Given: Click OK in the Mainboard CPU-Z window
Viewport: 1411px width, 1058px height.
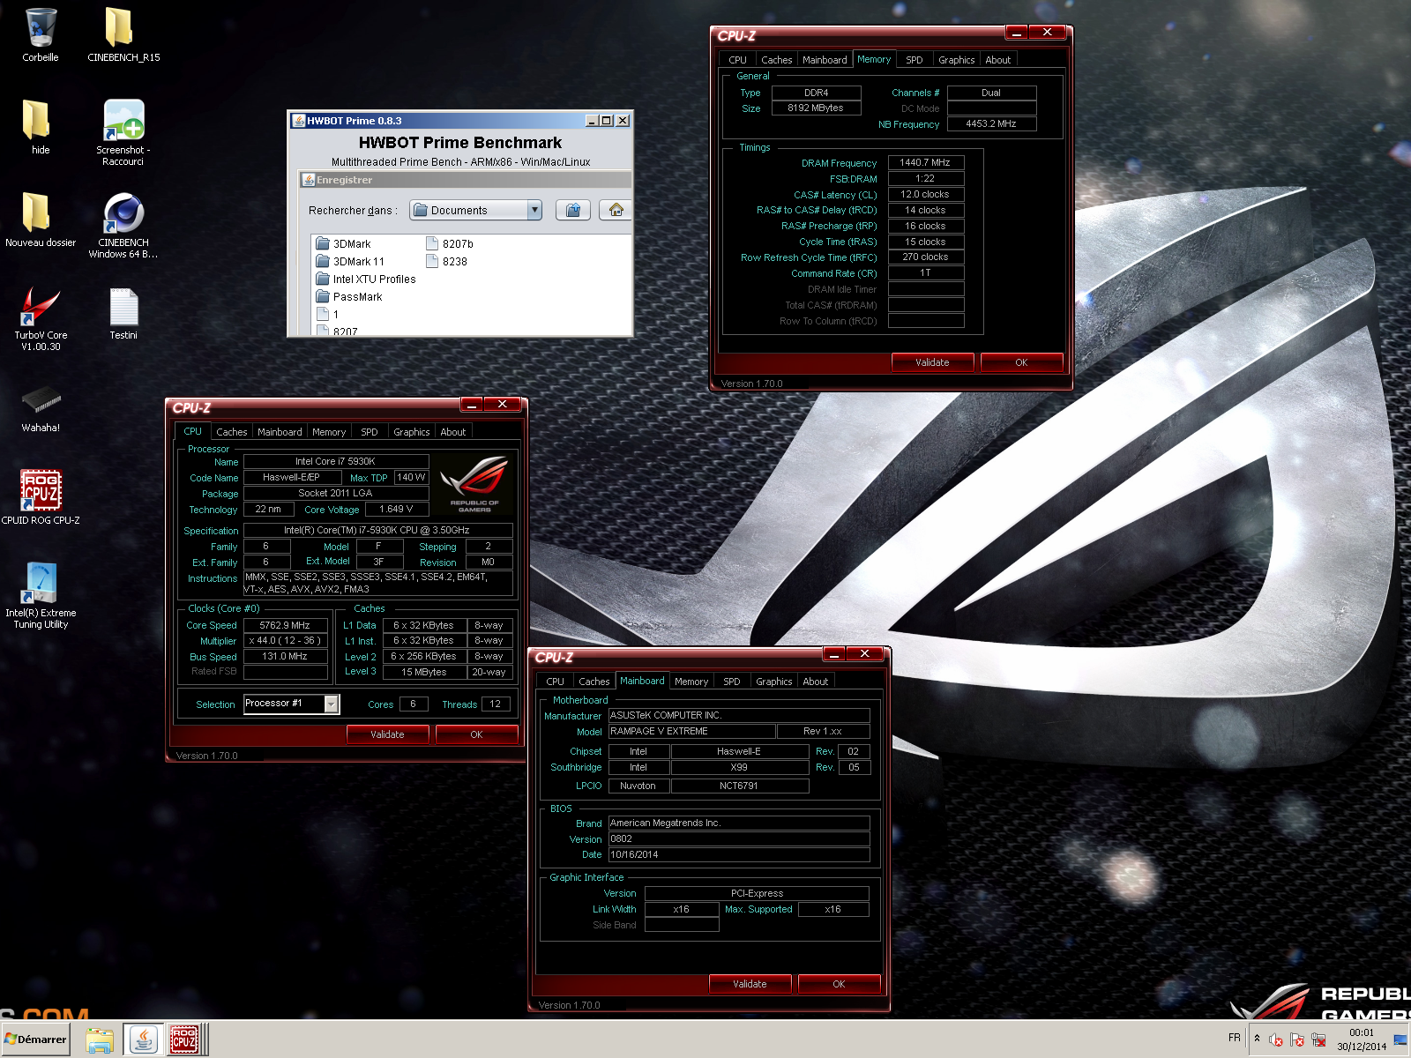Looking at the screenshot, I should pyautogui.click(x=839, y=984).
